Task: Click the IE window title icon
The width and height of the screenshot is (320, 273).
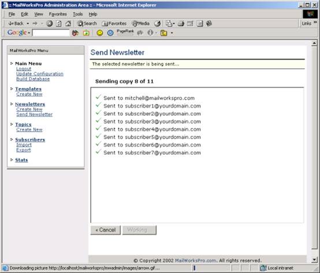Action: (5, 5)
